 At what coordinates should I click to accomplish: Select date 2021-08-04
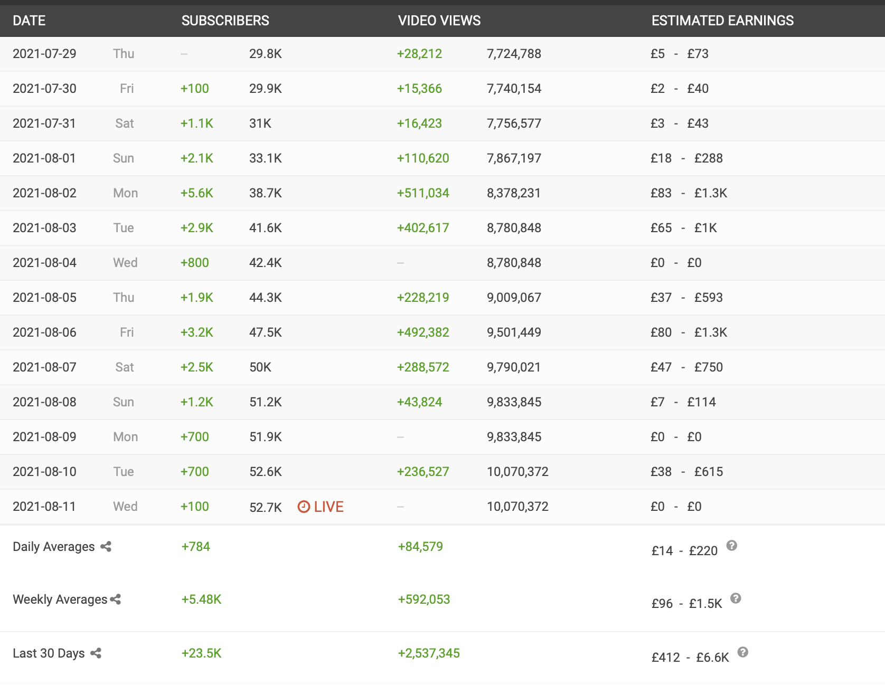44,263
